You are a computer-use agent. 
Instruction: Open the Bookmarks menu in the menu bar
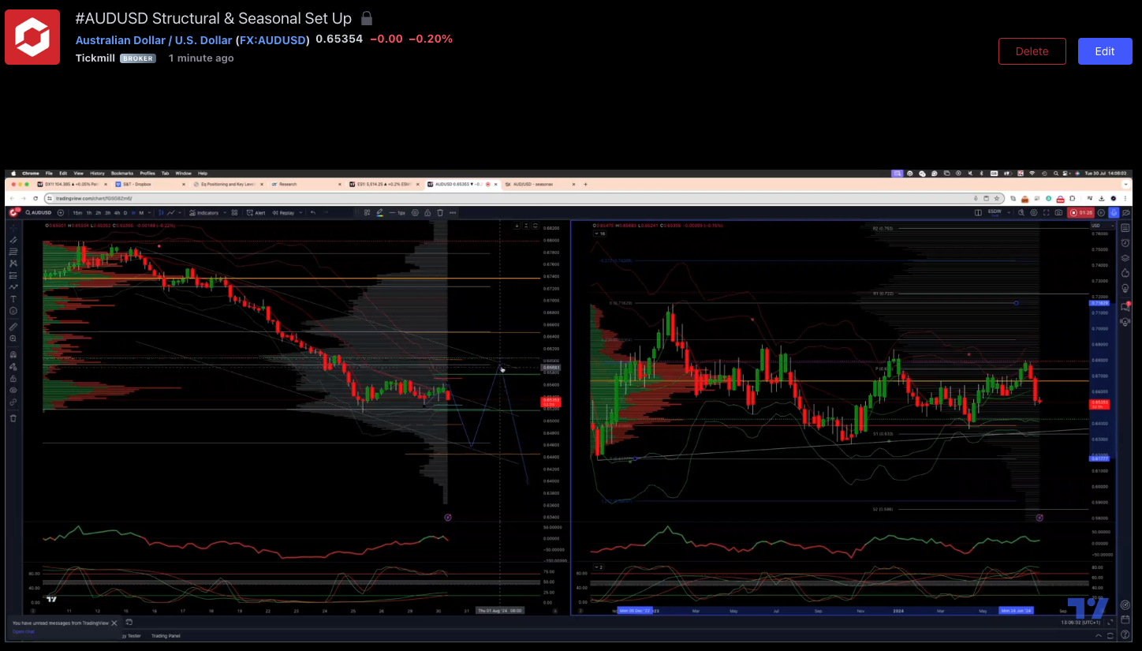[x=122, y=173]
